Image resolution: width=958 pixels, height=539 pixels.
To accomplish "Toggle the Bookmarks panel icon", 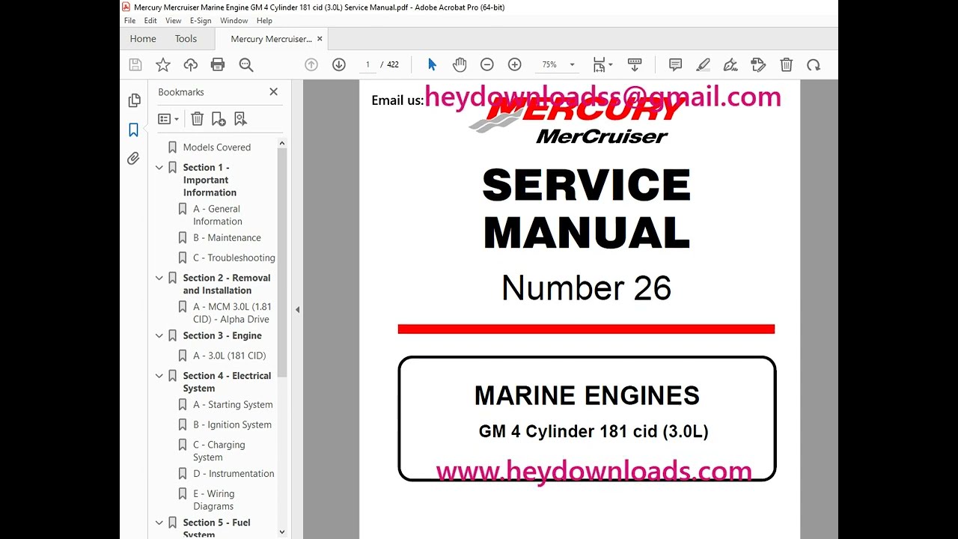I will pos(134,130).
